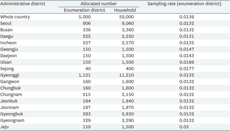Select the Incheon row label
Screen dimensions: 230x131
click(x=9, y=43)
